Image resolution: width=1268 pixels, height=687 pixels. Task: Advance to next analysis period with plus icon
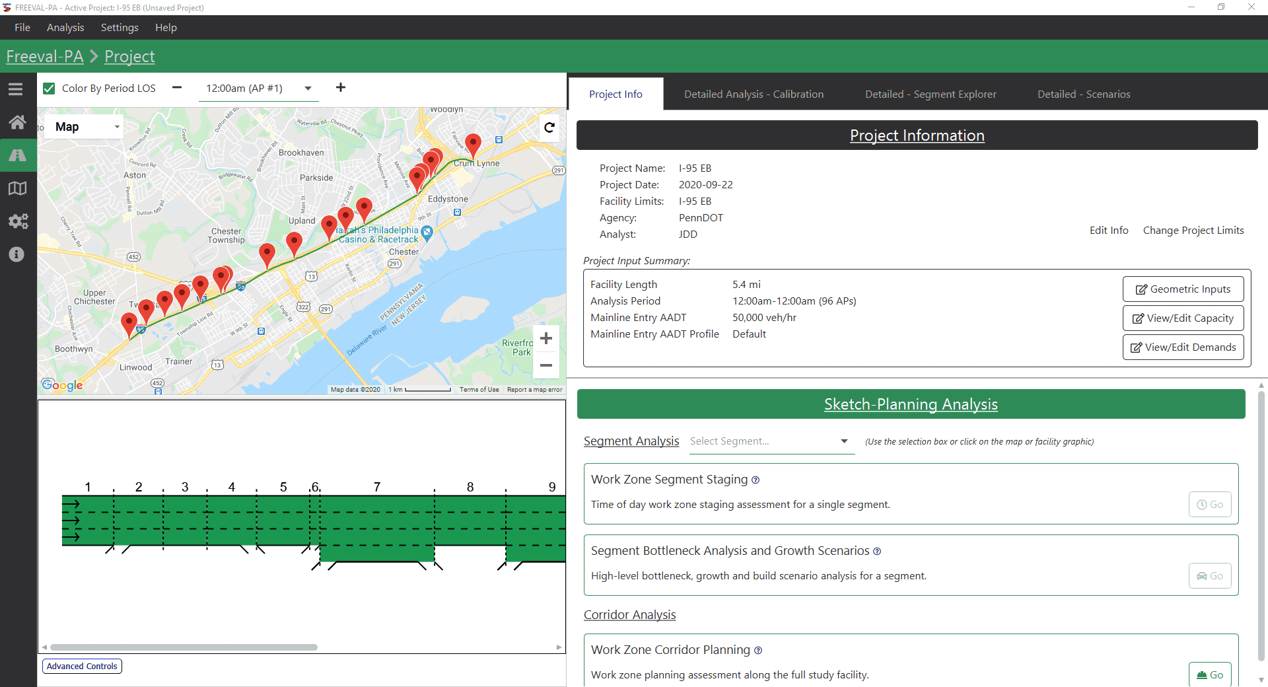click(341, 88)
